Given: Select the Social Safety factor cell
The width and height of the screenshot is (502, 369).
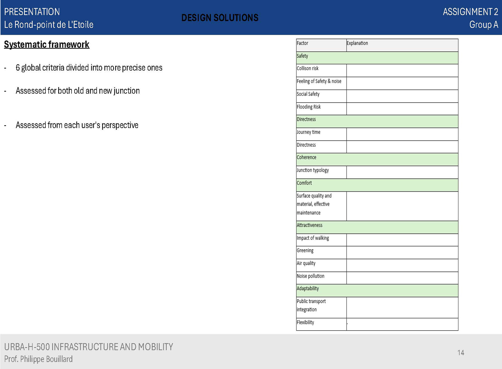Looking at the screenshot, I should [x=321, y=96].
